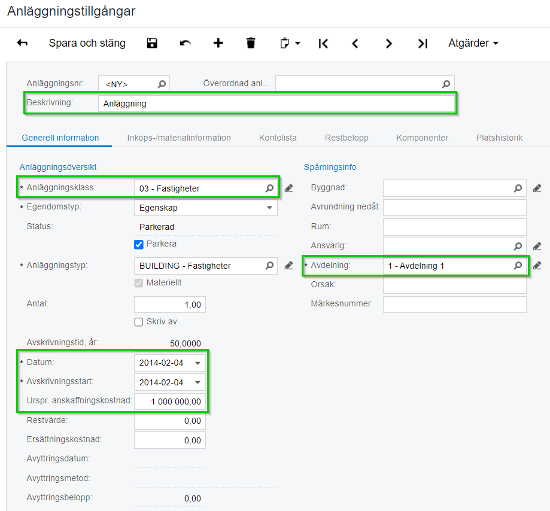550x511 pixels.
Task: Edit the Anläggningsklass with the pencil icon
Action: (288, 188)
